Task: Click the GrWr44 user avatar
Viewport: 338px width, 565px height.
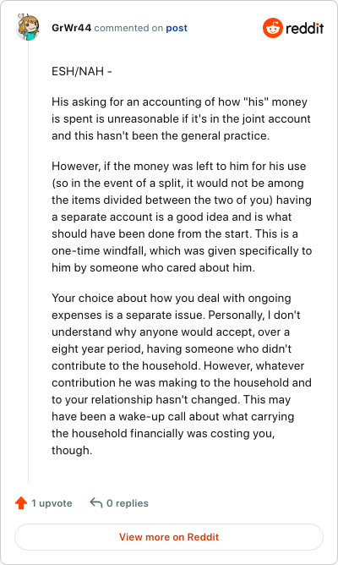Action: tap(28, 27)
